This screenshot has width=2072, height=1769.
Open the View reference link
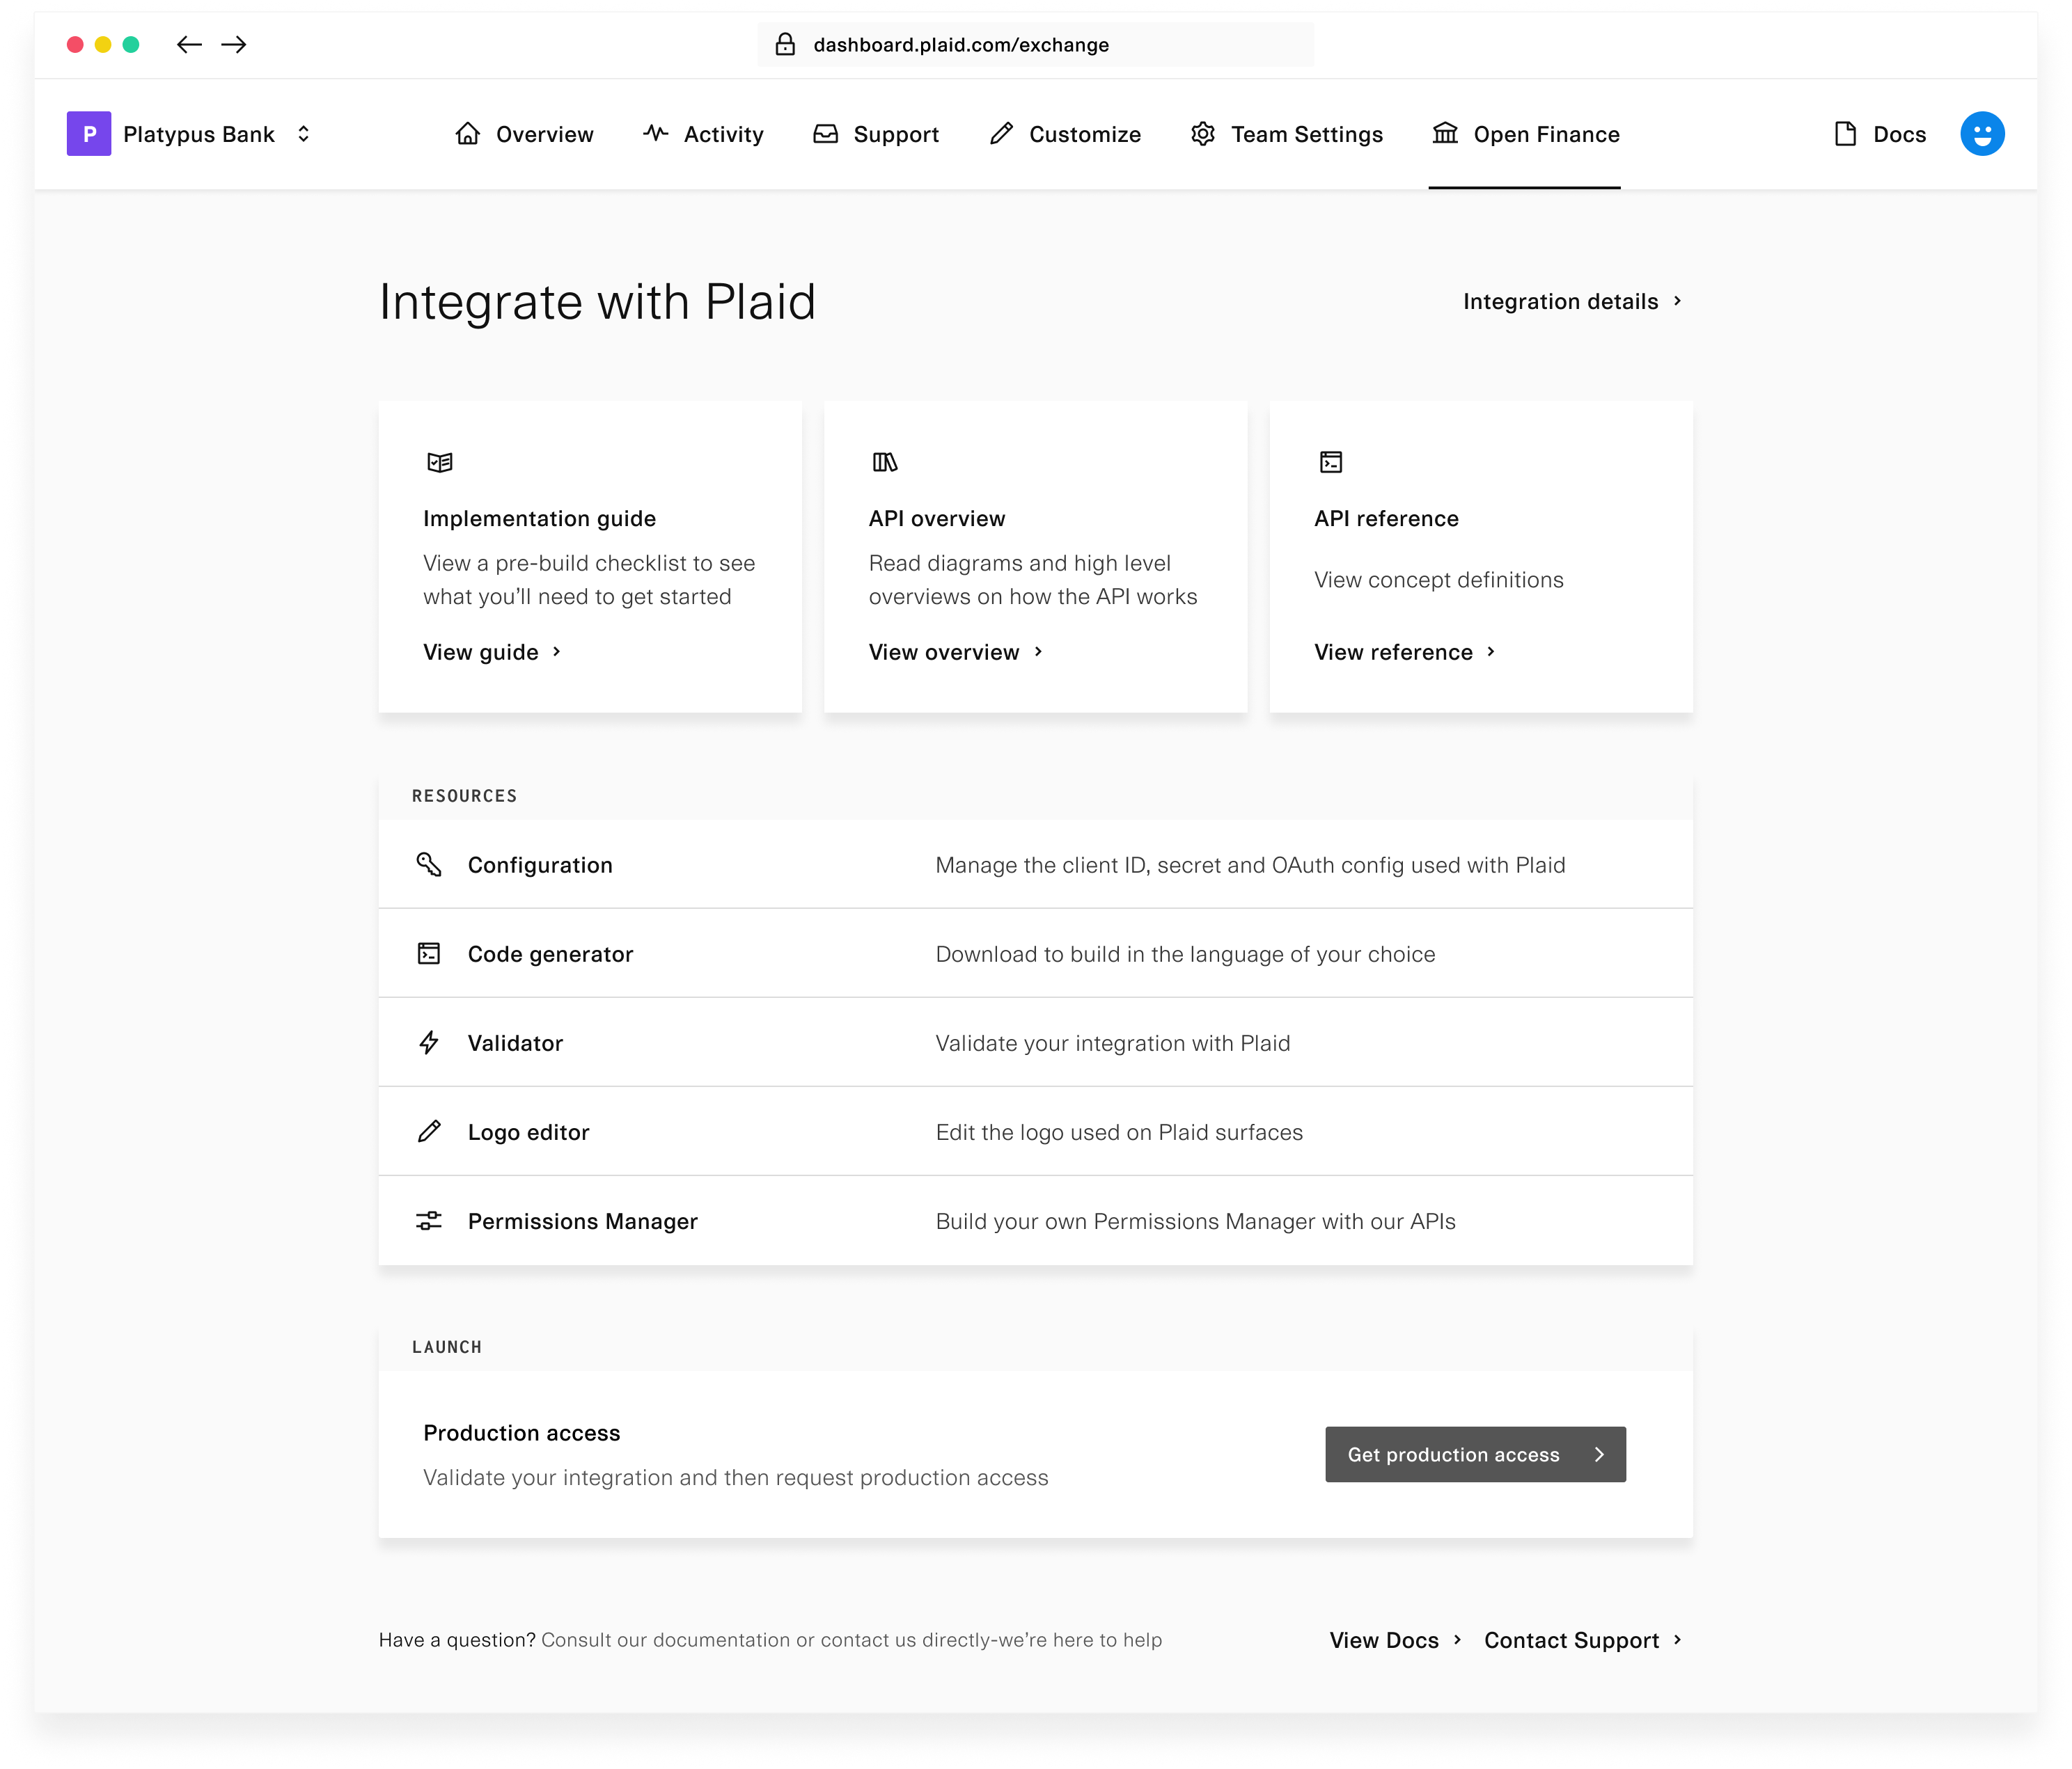1405,651
